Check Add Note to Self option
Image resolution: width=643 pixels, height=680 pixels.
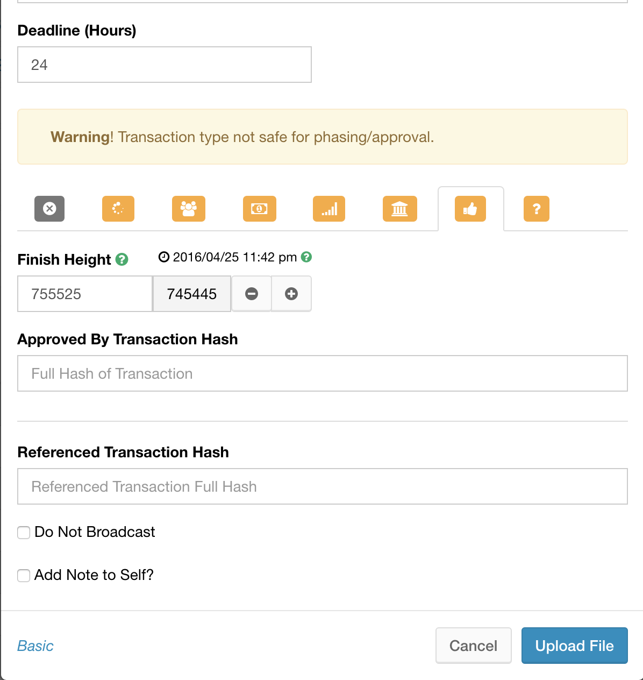coord(24,576)
